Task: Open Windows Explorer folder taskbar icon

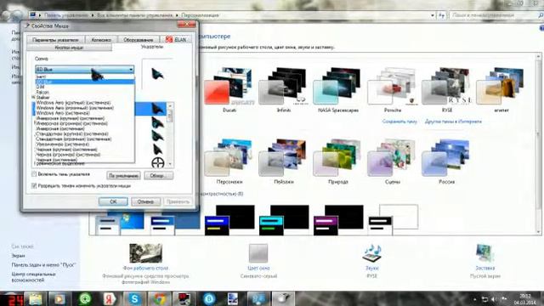Action: point(36,298)
